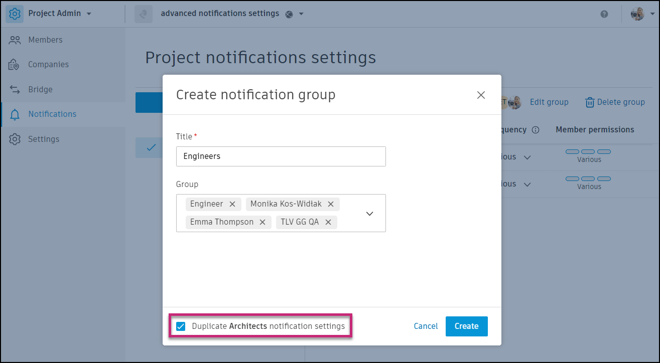Open help with the question mark icon
Screen dimensions: 660x363
coord(604,14)
